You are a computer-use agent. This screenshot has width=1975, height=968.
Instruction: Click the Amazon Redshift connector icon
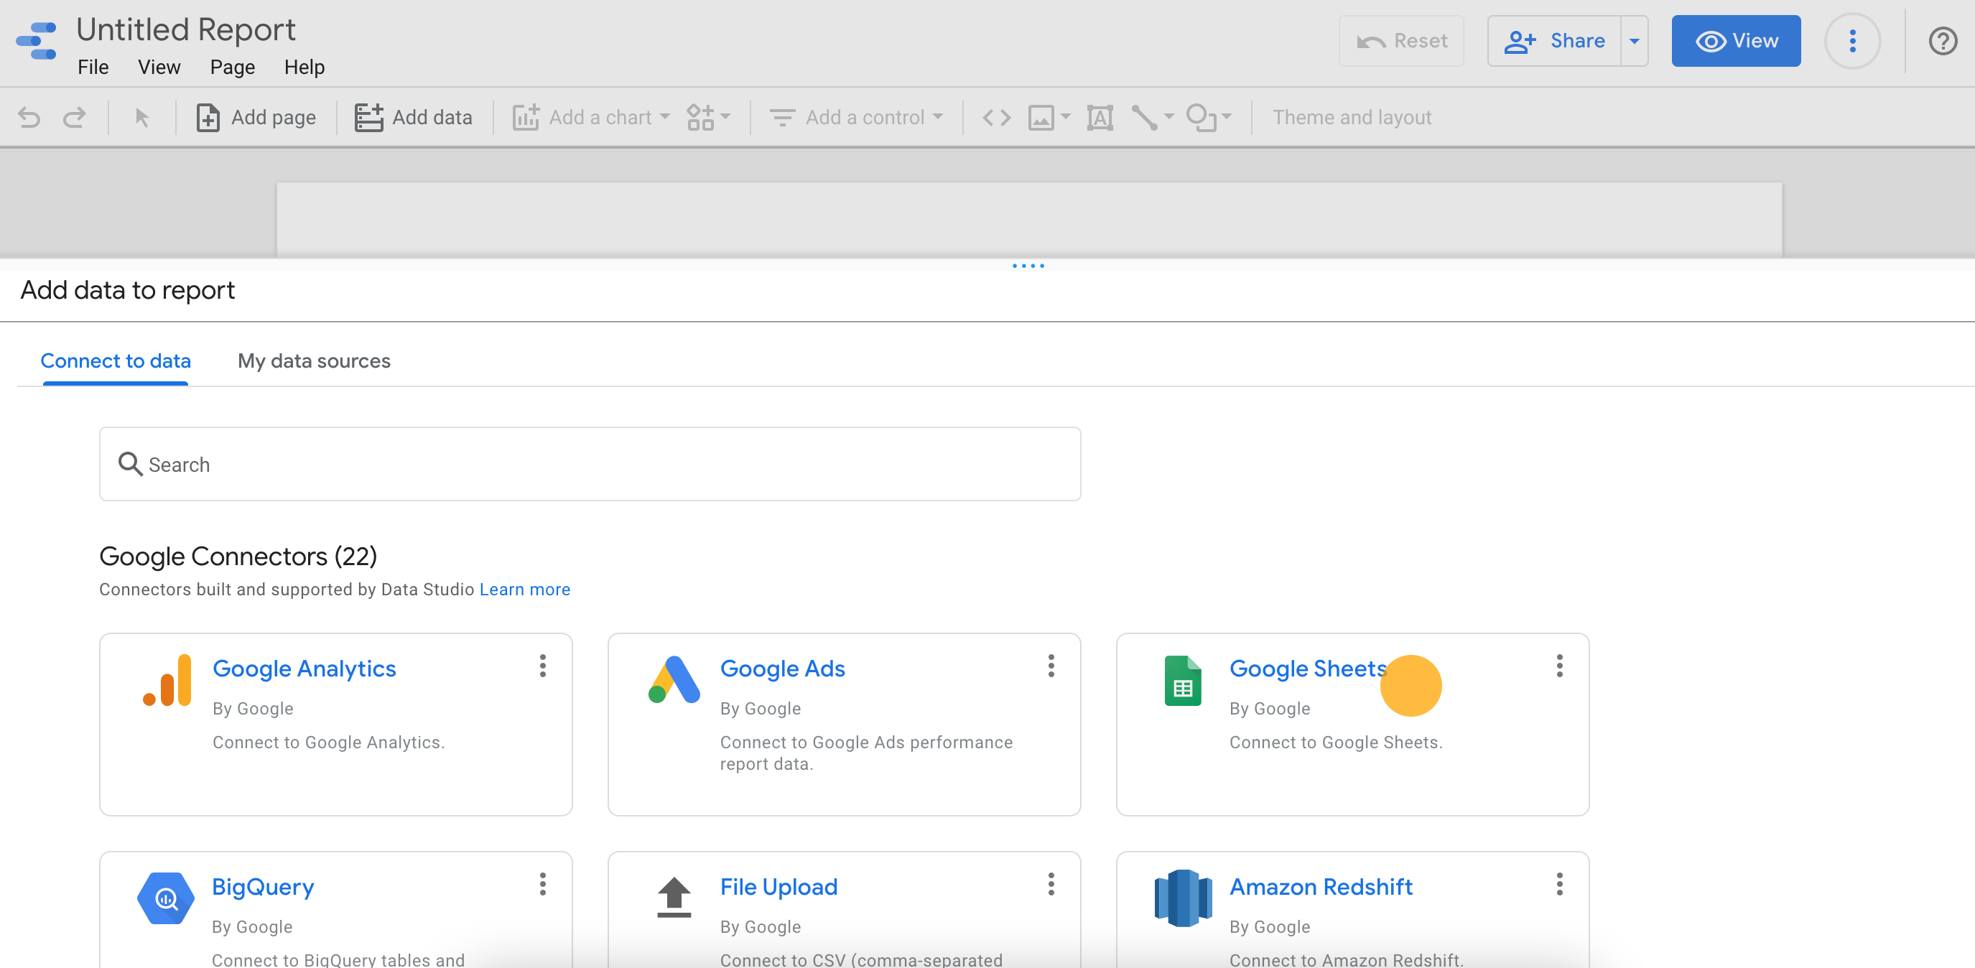tap(1183, 898)
